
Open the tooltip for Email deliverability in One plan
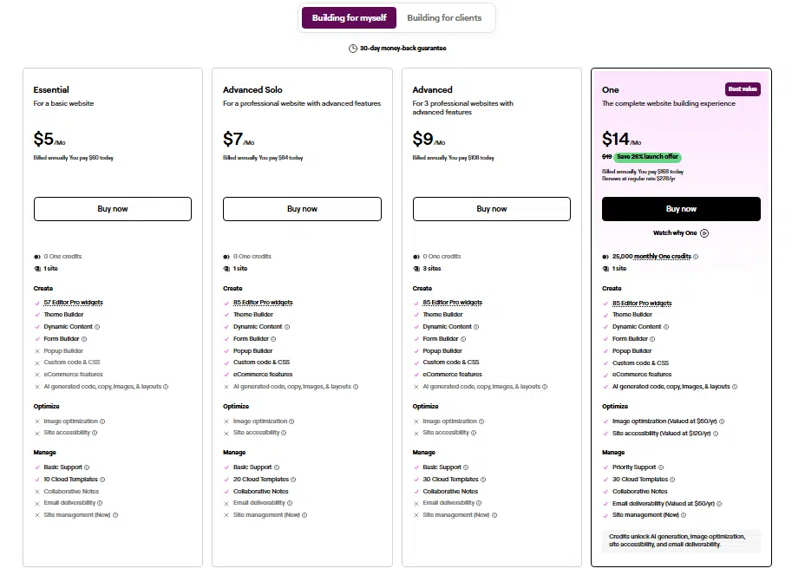pyautogui.click(x=719, y=503)
